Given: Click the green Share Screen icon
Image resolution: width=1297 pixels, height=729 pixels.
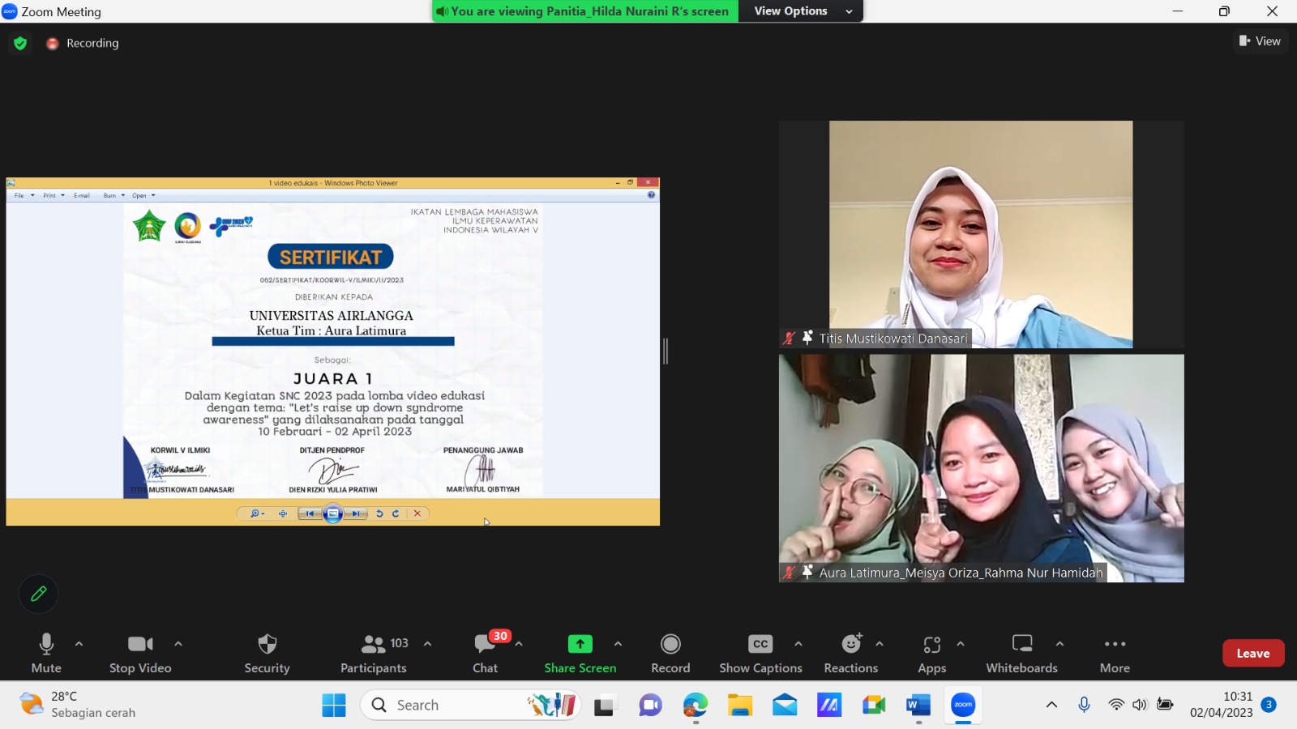Looking at the screenshot, I should [580, 644].
